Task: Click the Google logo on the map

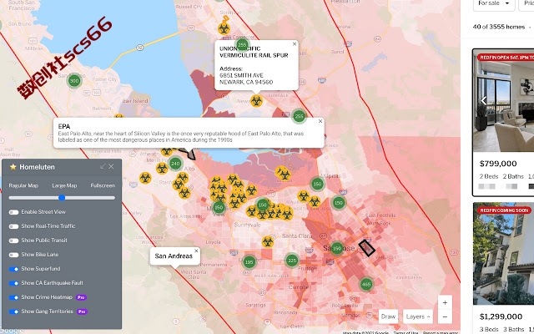Action: (12, 331)
